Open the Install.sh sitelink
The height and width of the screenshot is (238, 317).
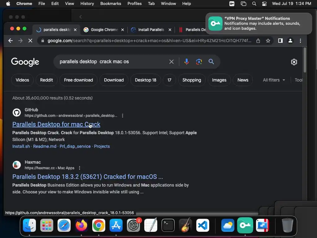point(21,146)
